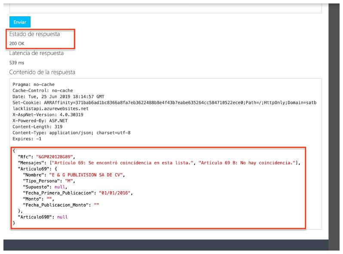Click the Set-Cookie ARRAffinity header line
The width and height of the screenshot is (343, 254).
coord(165,103)
